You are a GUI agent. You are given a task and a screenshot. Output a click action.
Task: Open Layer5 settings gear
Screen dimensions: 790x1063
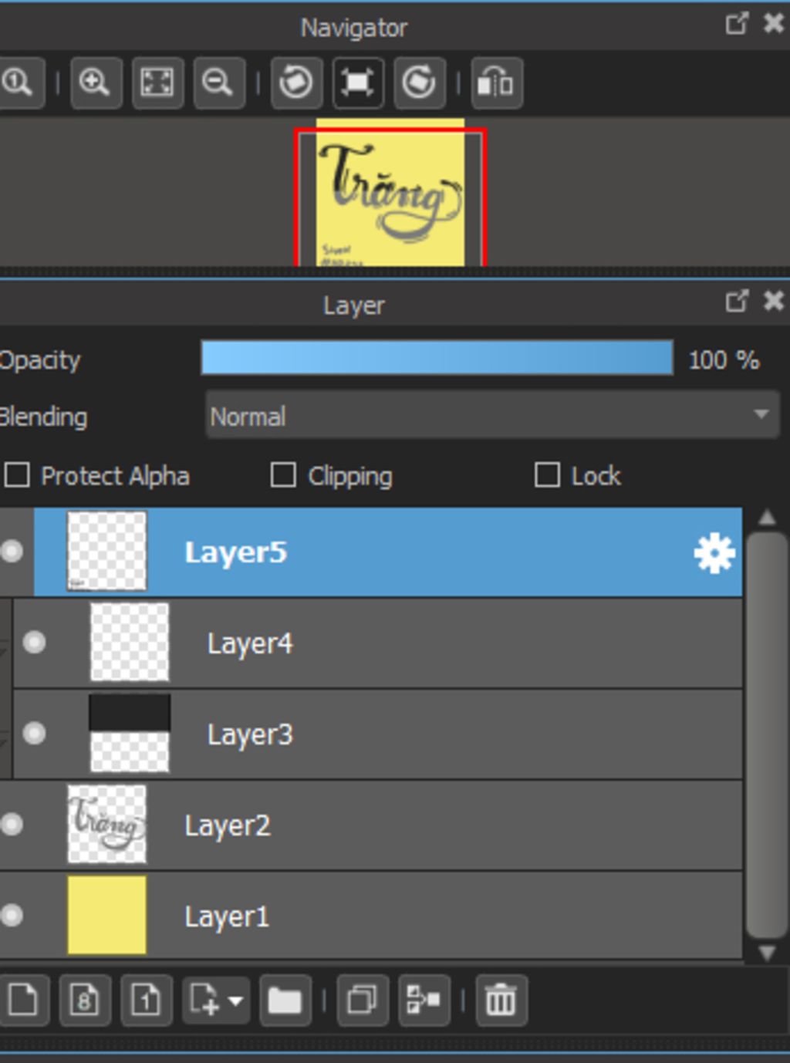(714, 553)
